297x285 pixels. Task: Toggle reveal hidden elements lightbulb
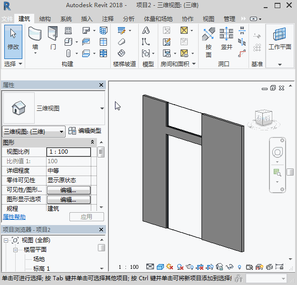pos(239,267)
